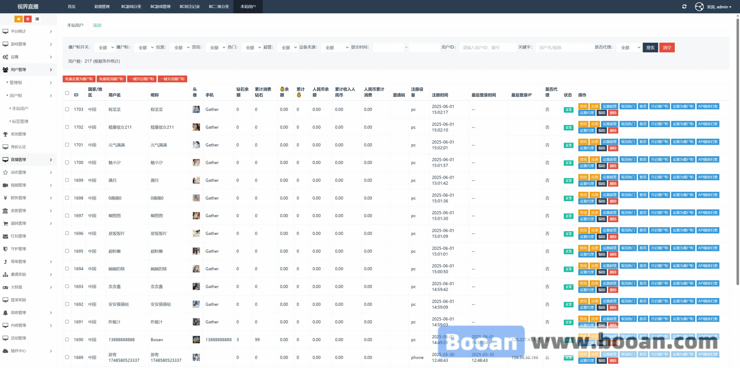This screenshot has height=368, width=740.
Task: Click the list menu icon in sidebar
Action: [x=37, y=19]
